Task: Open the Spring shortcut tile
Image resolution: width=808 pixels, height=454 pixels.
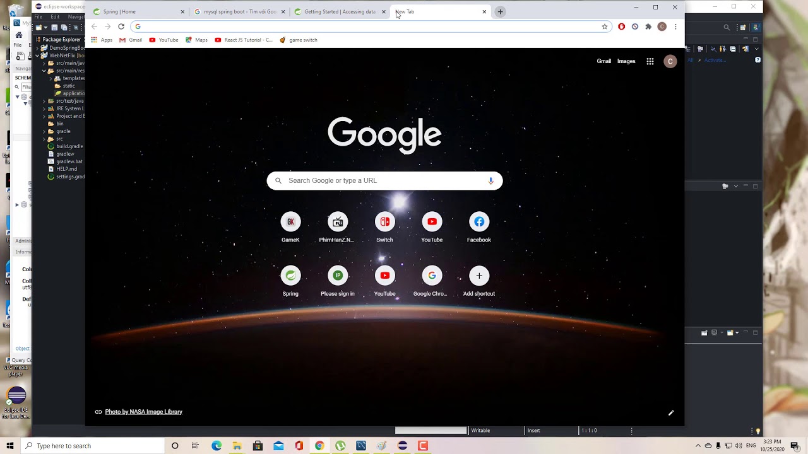Action: [290, 281]
